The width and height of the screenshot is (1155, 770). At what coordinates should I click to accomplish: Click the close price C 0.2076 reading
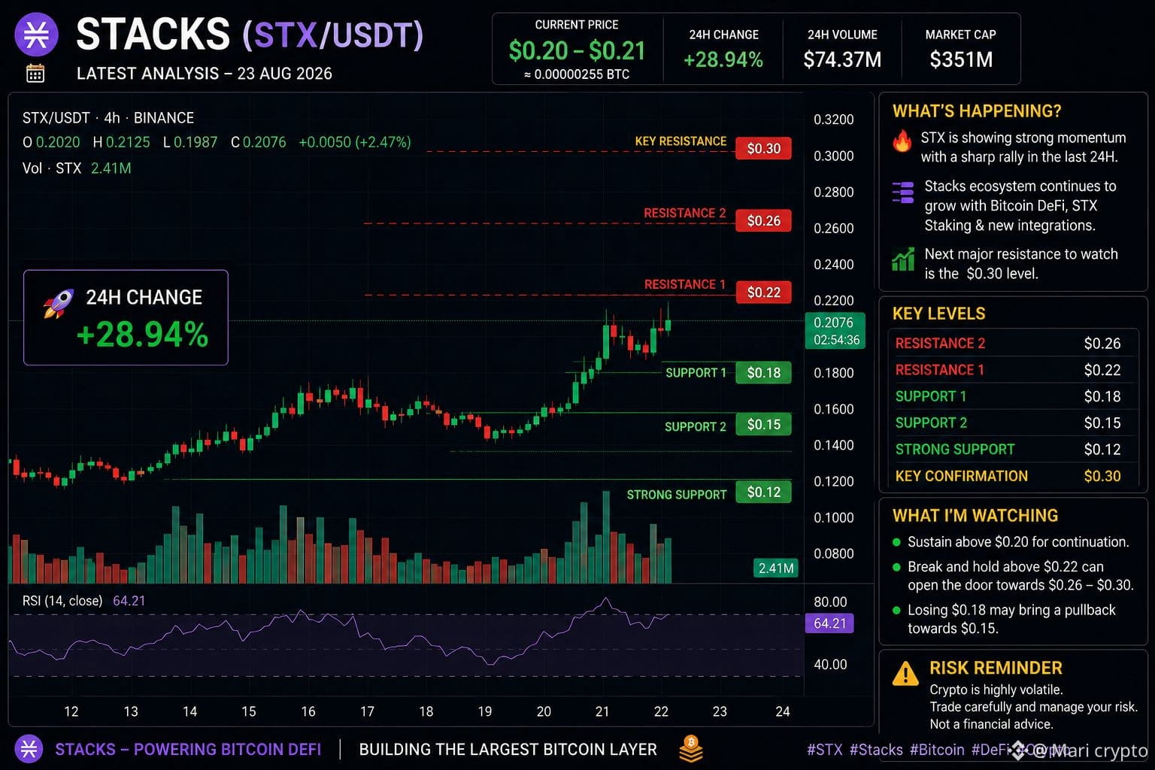[259, 142]
